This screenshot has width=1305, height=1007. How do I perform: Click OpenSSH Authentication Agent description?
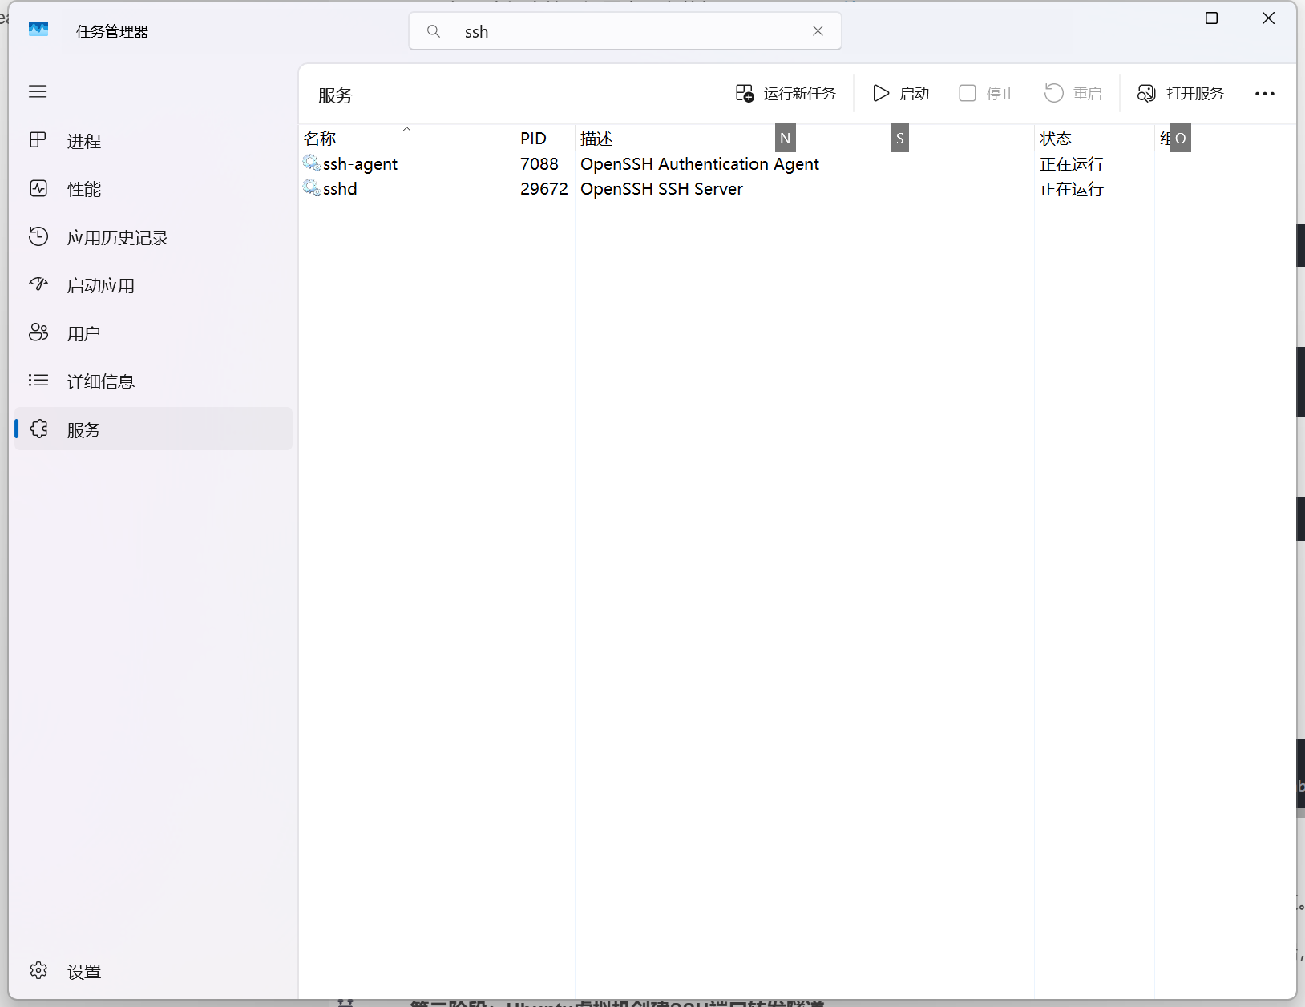(699, 163)
